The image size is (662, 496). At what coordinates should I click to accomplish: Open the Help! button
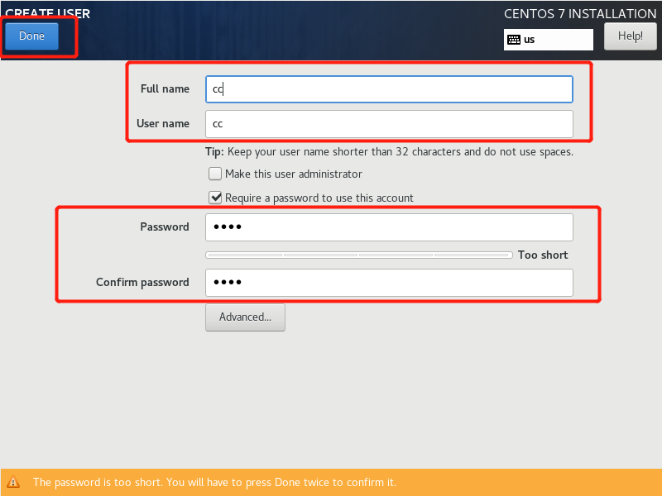click(630, 36)
